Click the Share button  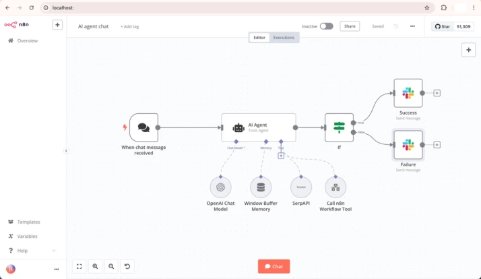(350, 26)
